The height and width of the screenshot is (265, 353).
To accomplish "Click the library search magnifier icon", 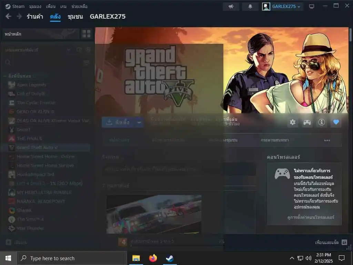I will 8,62.
